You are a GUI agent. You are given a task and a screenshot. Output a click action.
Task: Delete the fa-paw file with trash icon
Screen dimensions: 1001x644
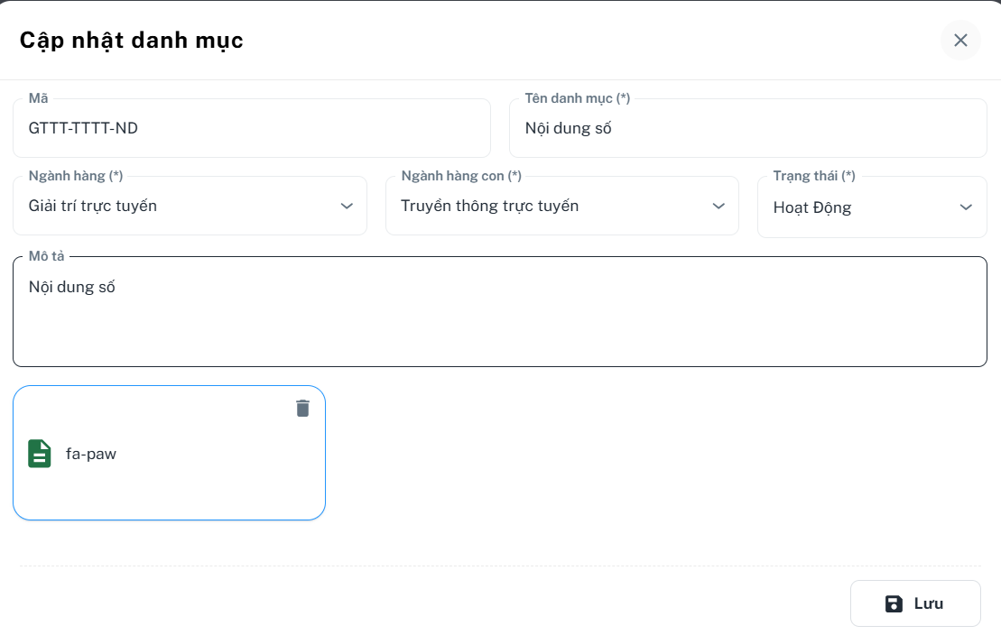[x=302, y=409]
